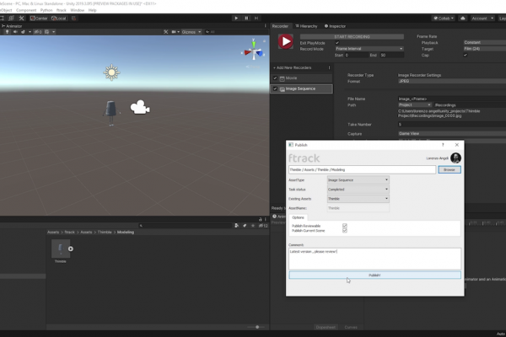Toggle the Local rotation button
Viewport: 506px width, 337px height.
[x=59, y=19]
